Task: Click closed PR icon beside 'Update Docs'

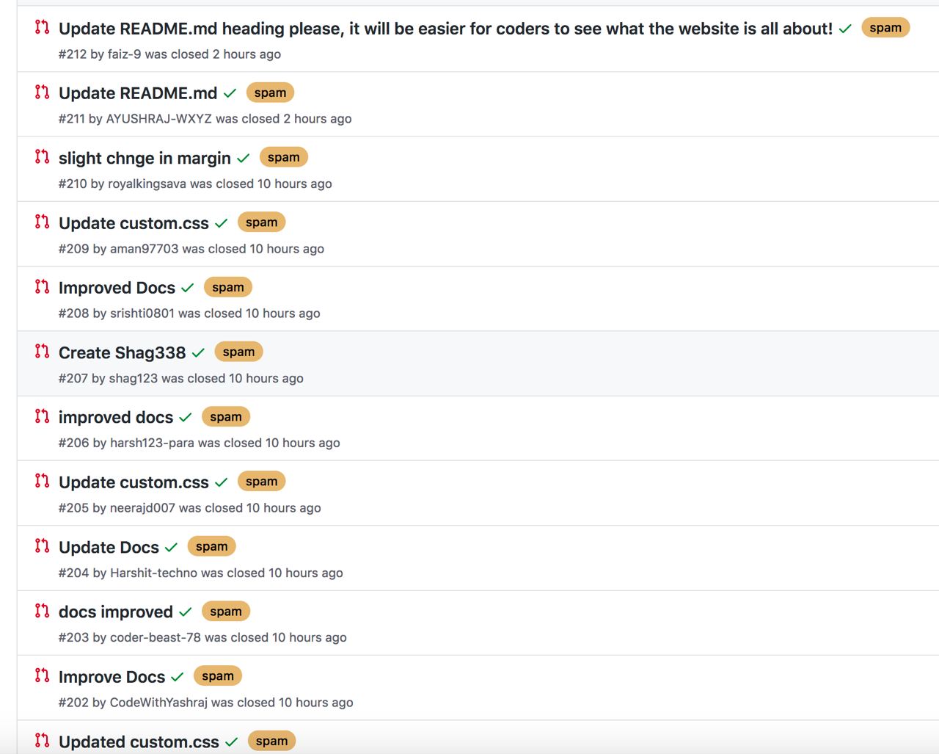Action: click(43, 546)
